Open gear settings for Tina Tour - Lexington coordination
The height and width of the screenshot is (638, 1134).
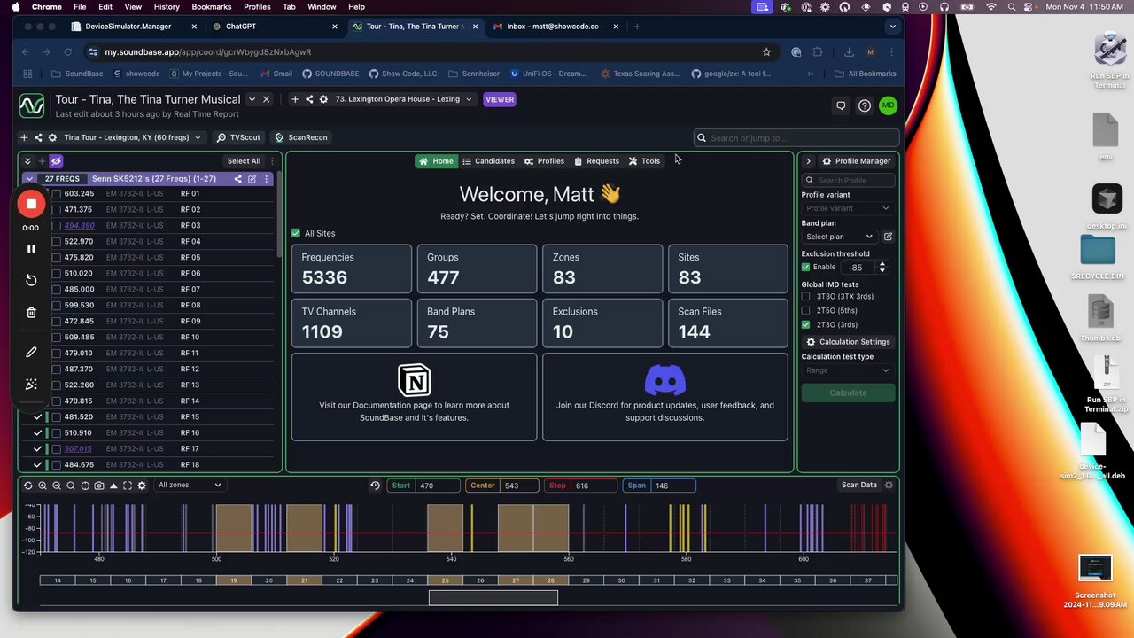click(x=52, y=137)
